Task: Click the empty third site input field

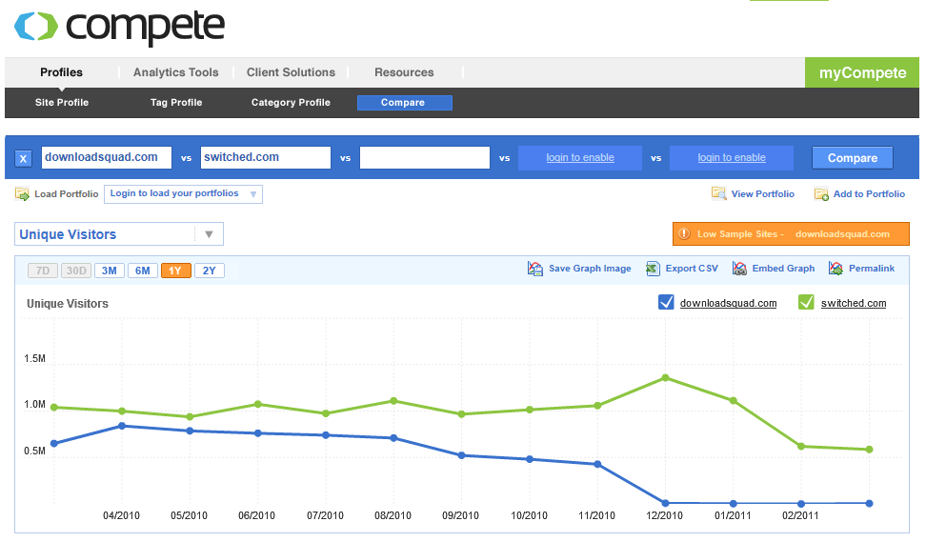Action: coord(425,157)
